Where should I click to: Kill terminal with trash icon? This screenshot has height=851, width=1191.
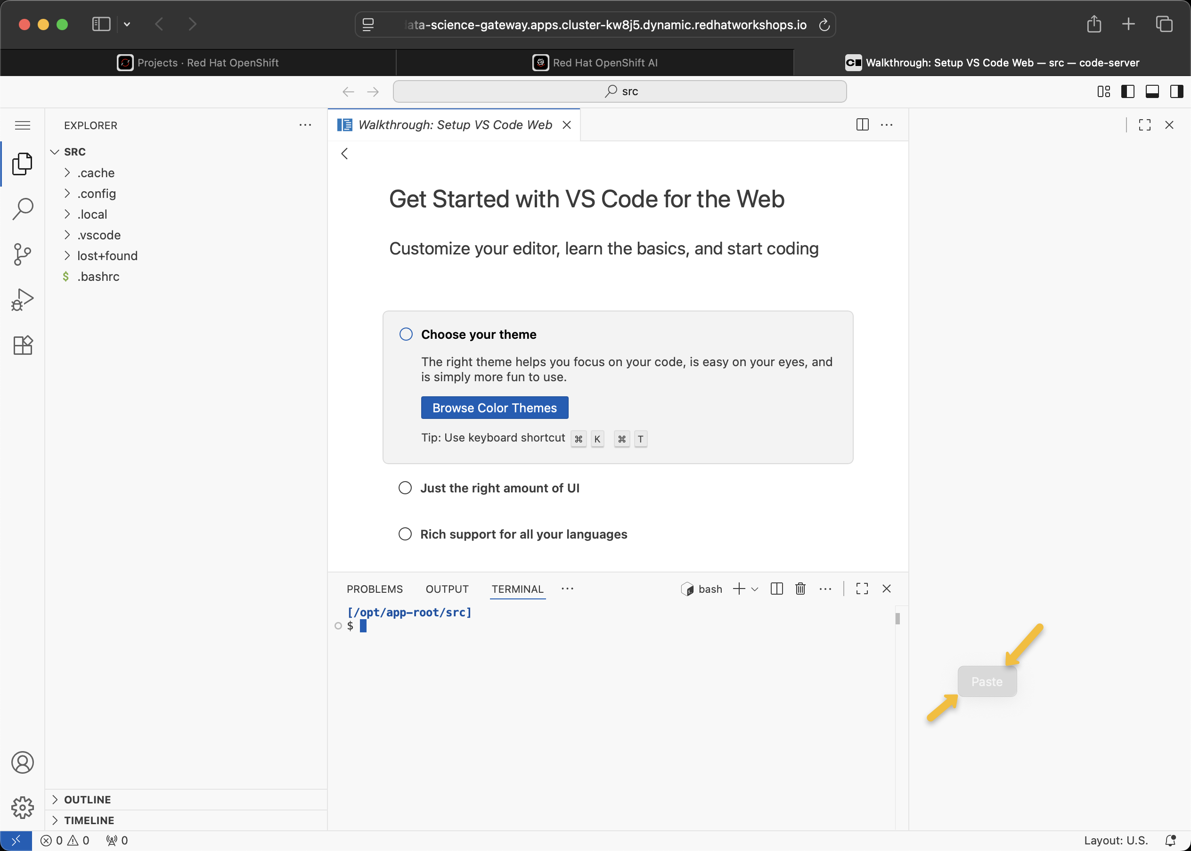point(800,589)
